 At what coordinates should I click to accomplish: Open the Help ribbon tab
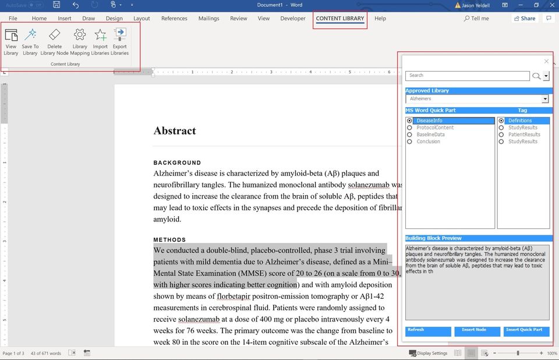point(380,18)
